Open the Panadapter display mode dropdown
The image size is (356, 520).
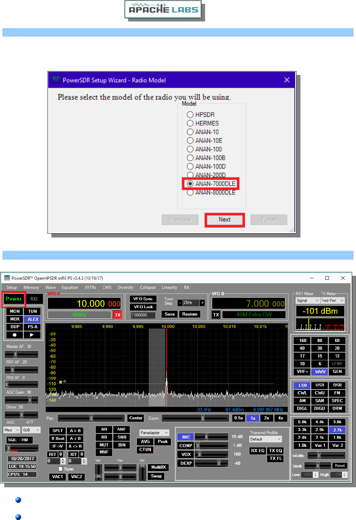(x=154, y=433)
